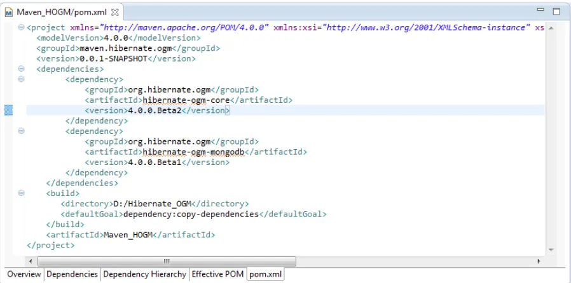
Task: Click dependency:copy-dependencies defaultGoal text
Action: point(191,214)
